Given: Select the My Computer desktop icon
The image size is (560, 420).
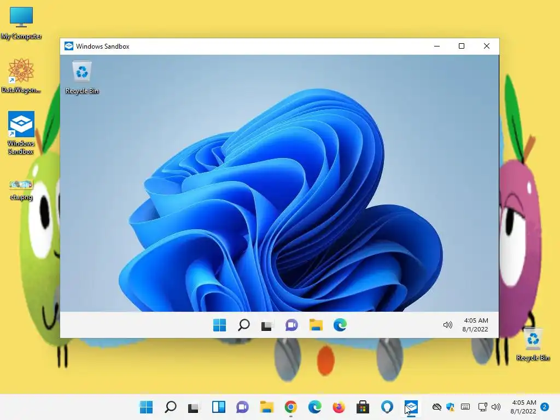Looking at the screenshot, I should (x=21, y=23).
